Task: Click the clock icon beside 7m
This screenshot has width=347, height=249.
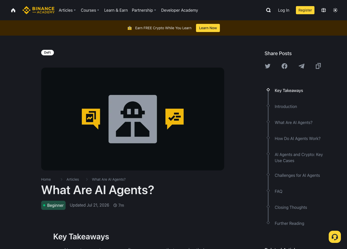Action: 115,205
